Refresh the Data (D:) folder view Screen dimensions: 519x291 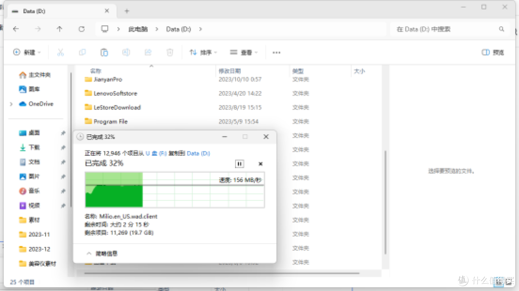point(81,29)
